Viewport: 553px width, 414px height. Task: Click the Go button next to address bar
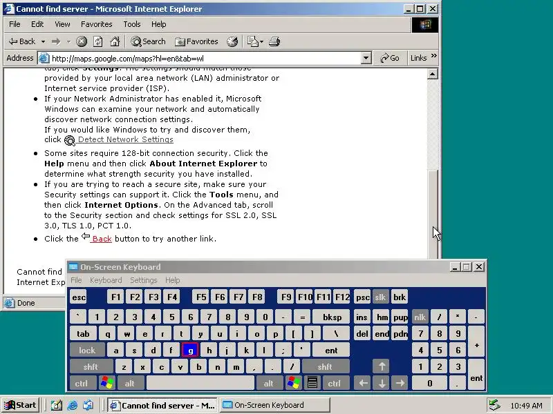click(x=390, y=58)
